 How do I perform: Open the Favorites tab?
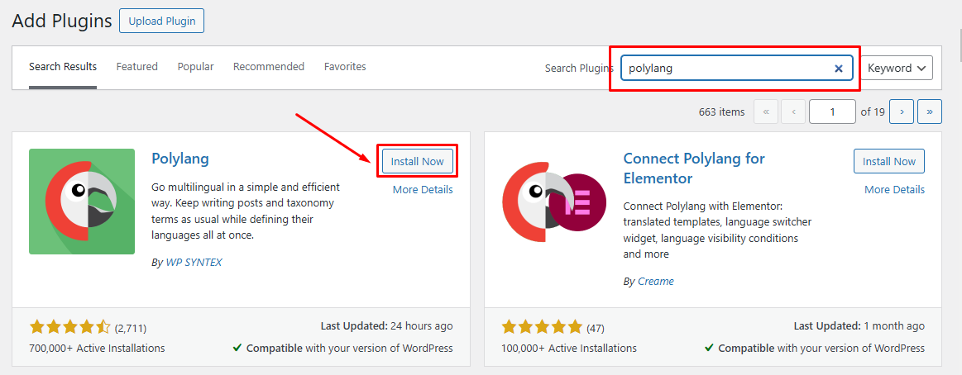345,66
